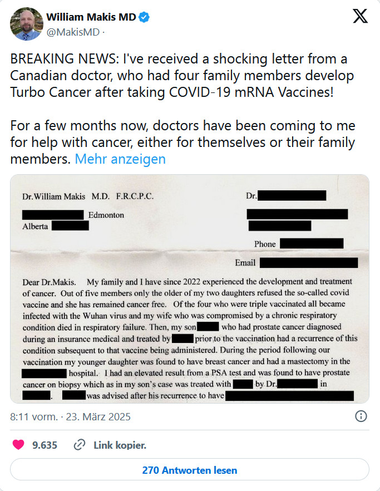
Task: Open William Makis's profile picture
Action: tap(27, 24)
